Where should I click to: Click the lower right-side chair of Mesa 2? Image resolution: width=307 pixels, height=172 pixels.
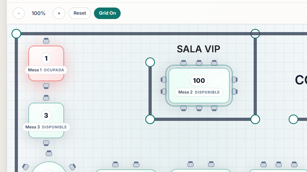click(235, 92)
